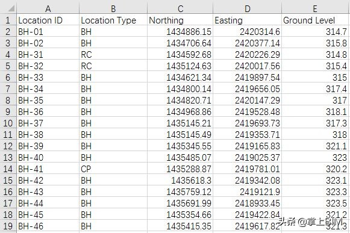Screen dimensions: 350x233
Task: Click the 'Location ID' header cell
Action: 48,20
